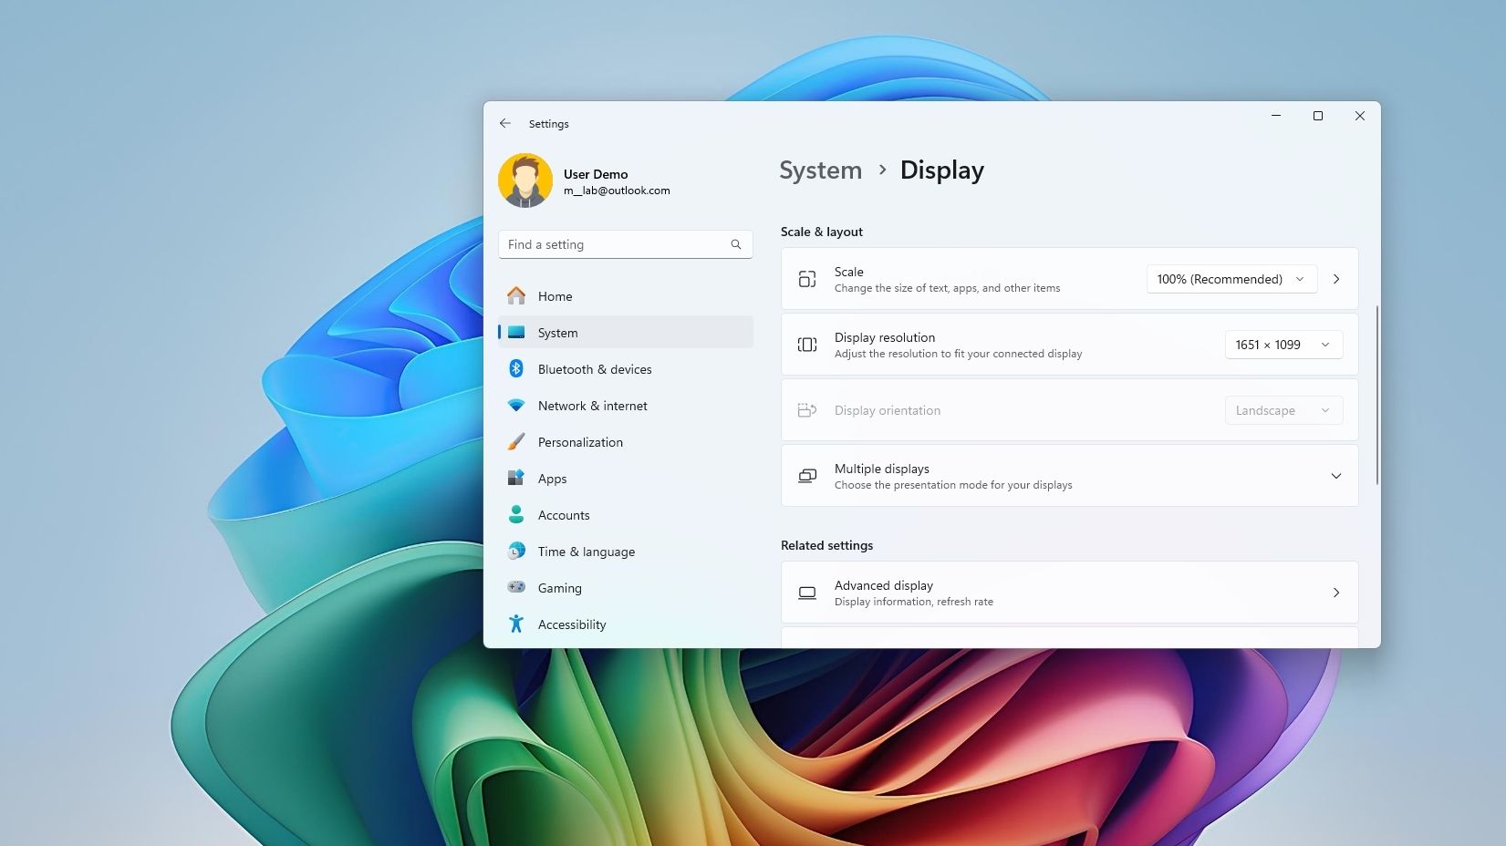Open the Apps section icon
The image size is (1506, 846).
click(516, 478)
